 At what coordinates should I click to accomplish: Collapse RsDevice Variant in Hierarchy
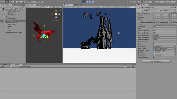[3, 23]
